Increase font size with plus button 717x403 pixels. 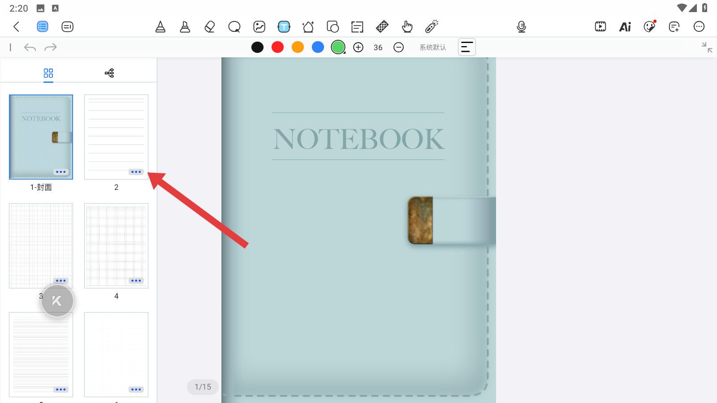(x=358, y=47)
